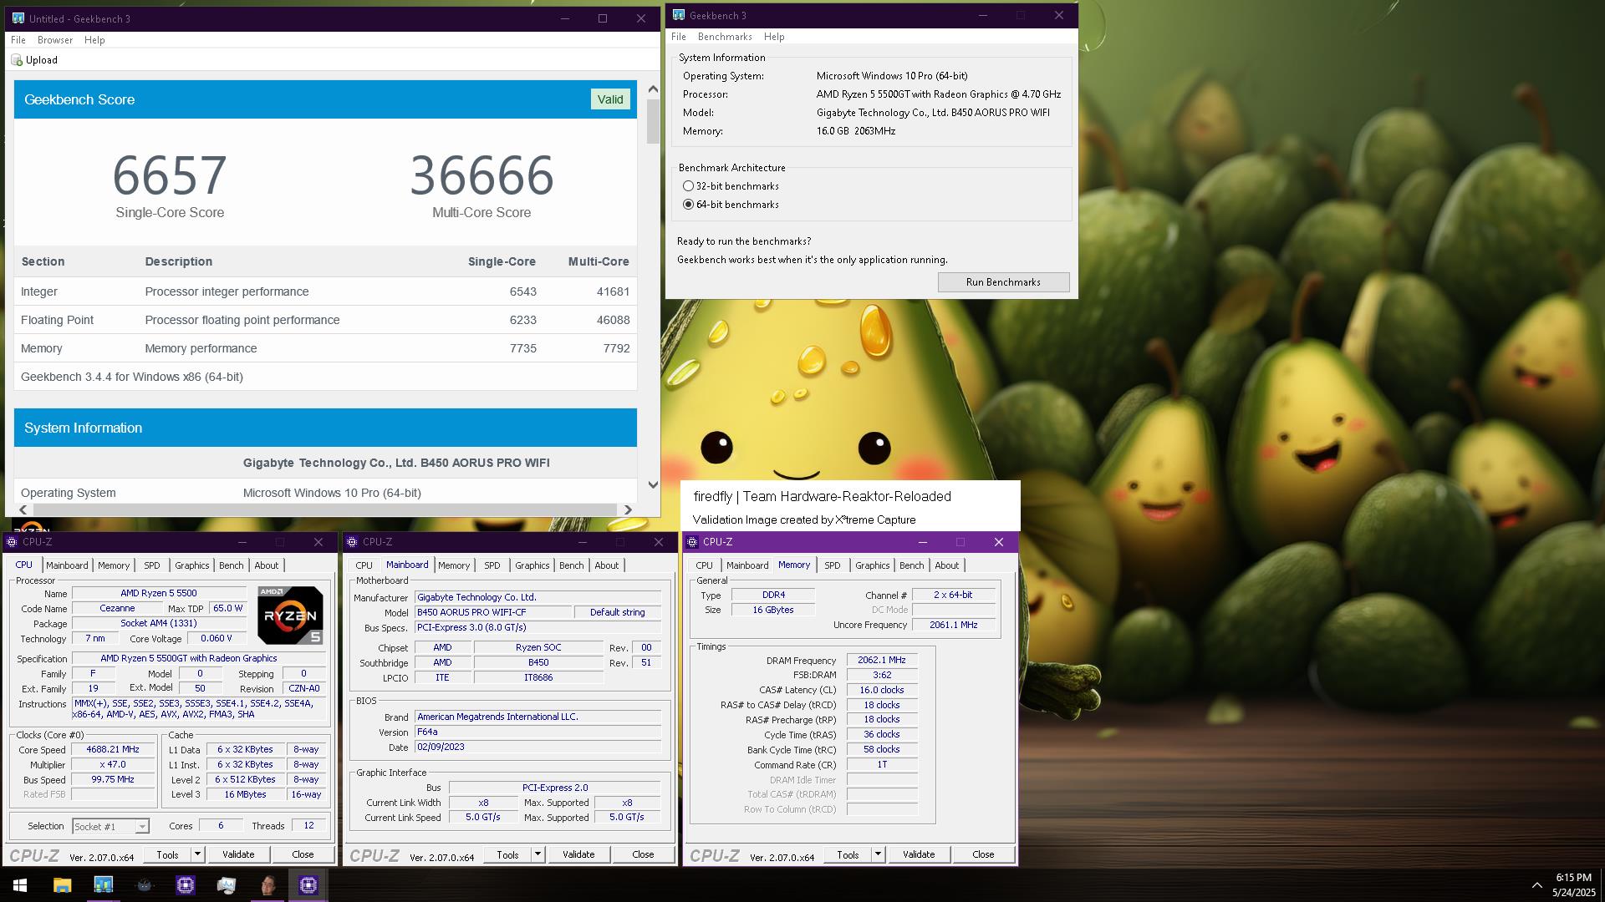The height and width of the screenshot is (902, 1605).
Task: Click the Integer row in results table
Action: click(x=325, y=291)
